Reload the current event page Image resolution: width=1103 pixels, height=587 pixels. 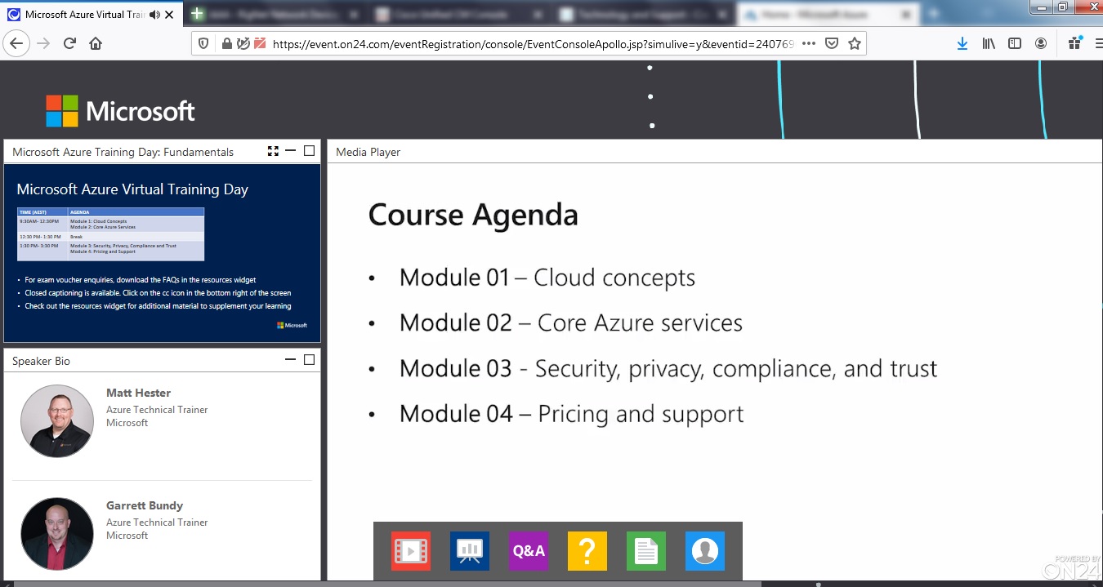69,42
